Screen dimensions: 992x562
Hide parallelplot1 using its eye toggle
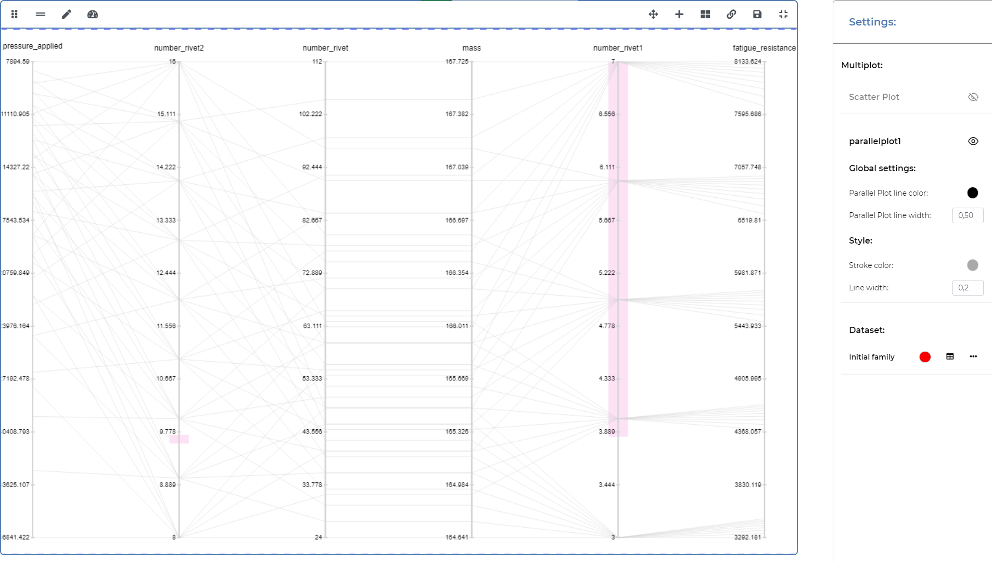tap(973, 141)
